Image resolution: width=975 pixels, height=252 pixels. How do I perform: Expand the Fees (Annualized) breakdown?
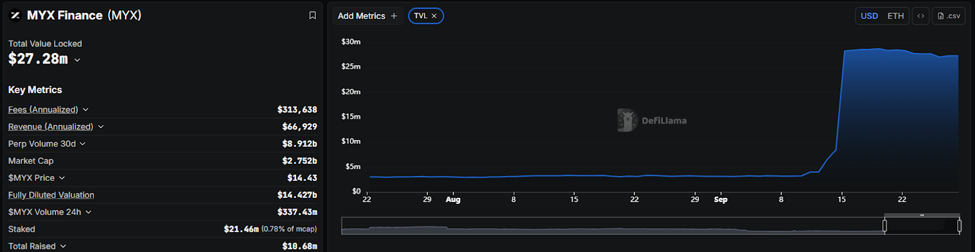(86, 110)
